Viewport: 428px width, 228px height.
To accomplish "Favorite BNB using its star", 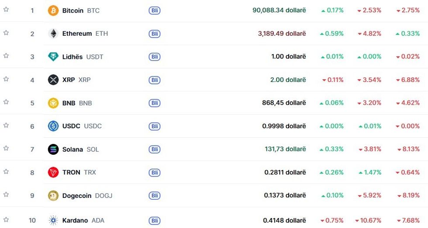I will pos(6,102).
